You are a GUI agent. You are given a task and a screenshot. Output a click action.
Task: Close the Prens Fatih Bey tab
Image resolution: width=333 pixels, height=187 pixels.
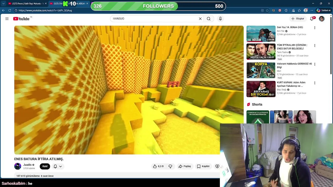tap(46, 4)
